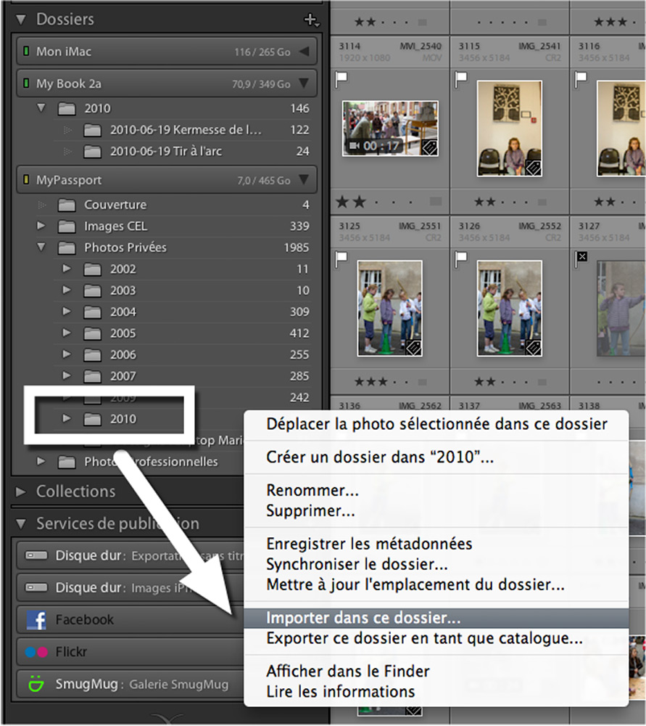
Task: Select the 2010-06-19 Kermesse folder icon
Action: point(93,130)
